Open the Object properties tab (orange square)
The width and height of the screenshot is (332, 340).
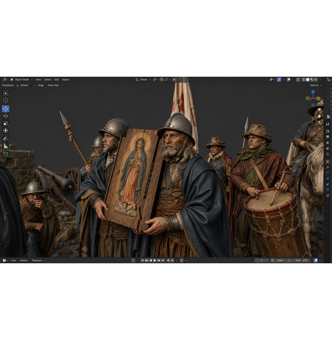click(x=328, y=162)
